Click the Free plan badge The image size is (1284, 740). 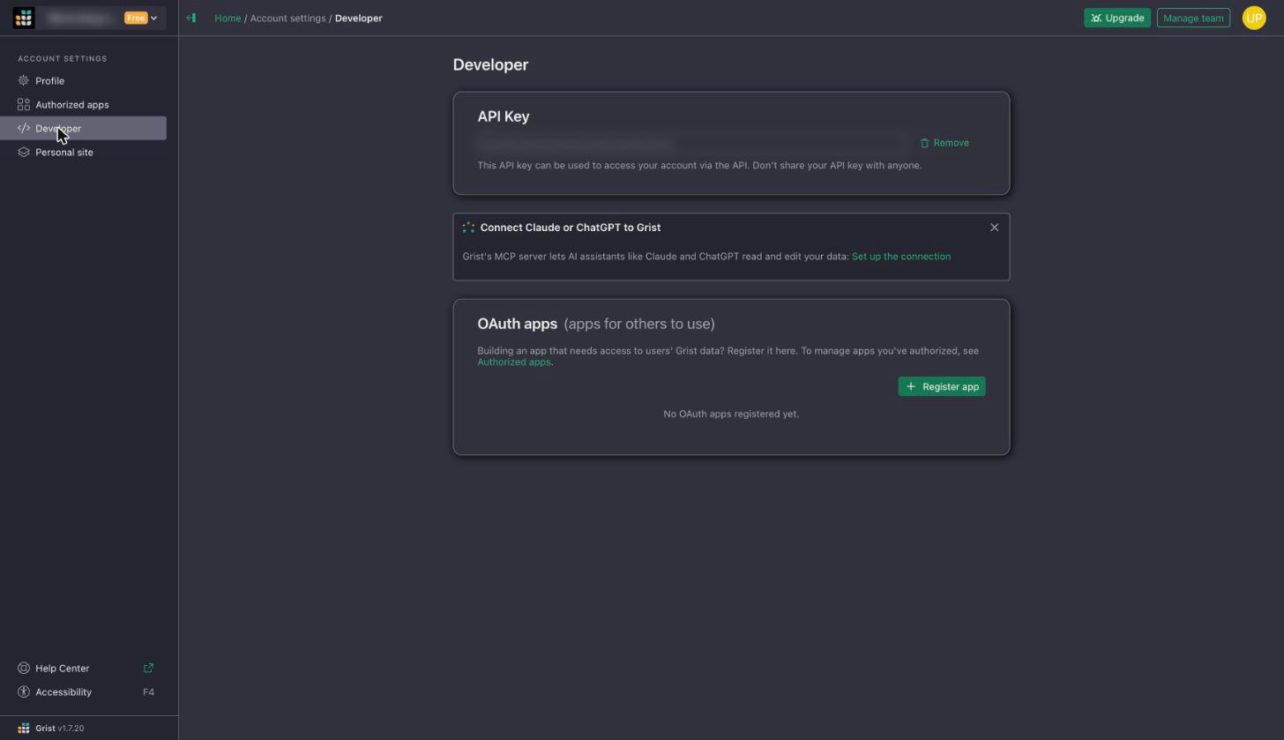click(x=135, y=18)
